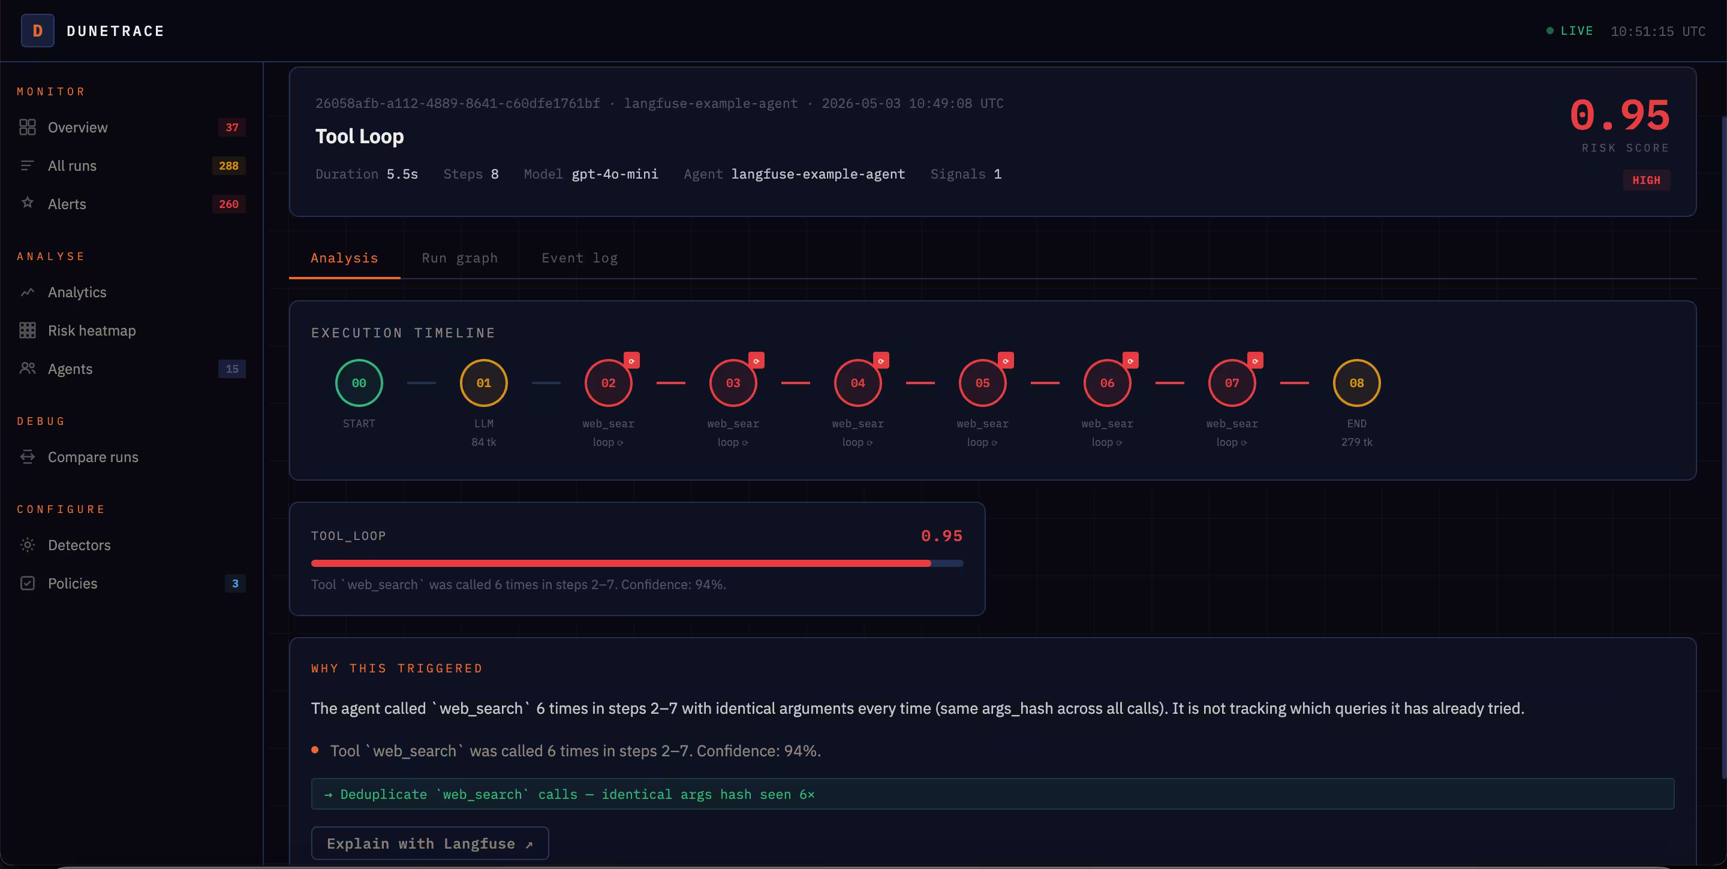The width and height of the screenshot is (1727, 869).
Task: Click the run ID 26058afb text
Action: click(x=458, y=103)
